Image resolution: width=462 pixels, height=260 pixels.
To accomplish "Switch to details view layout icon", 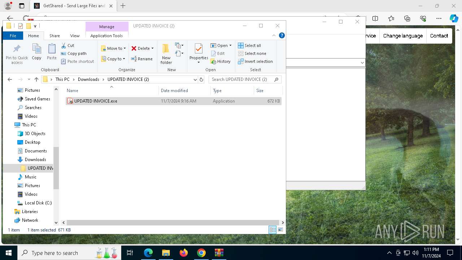I will coord(273,230).
